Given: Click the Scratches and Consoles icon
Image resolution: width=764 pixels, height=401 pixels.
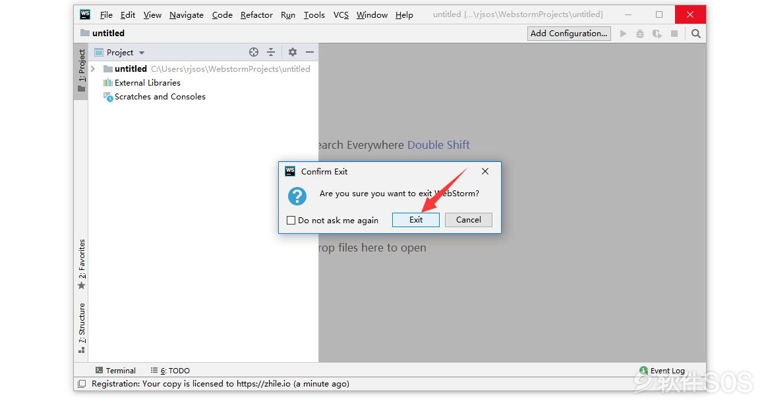Looking at the screenshot, I should (x=107, y=97).
